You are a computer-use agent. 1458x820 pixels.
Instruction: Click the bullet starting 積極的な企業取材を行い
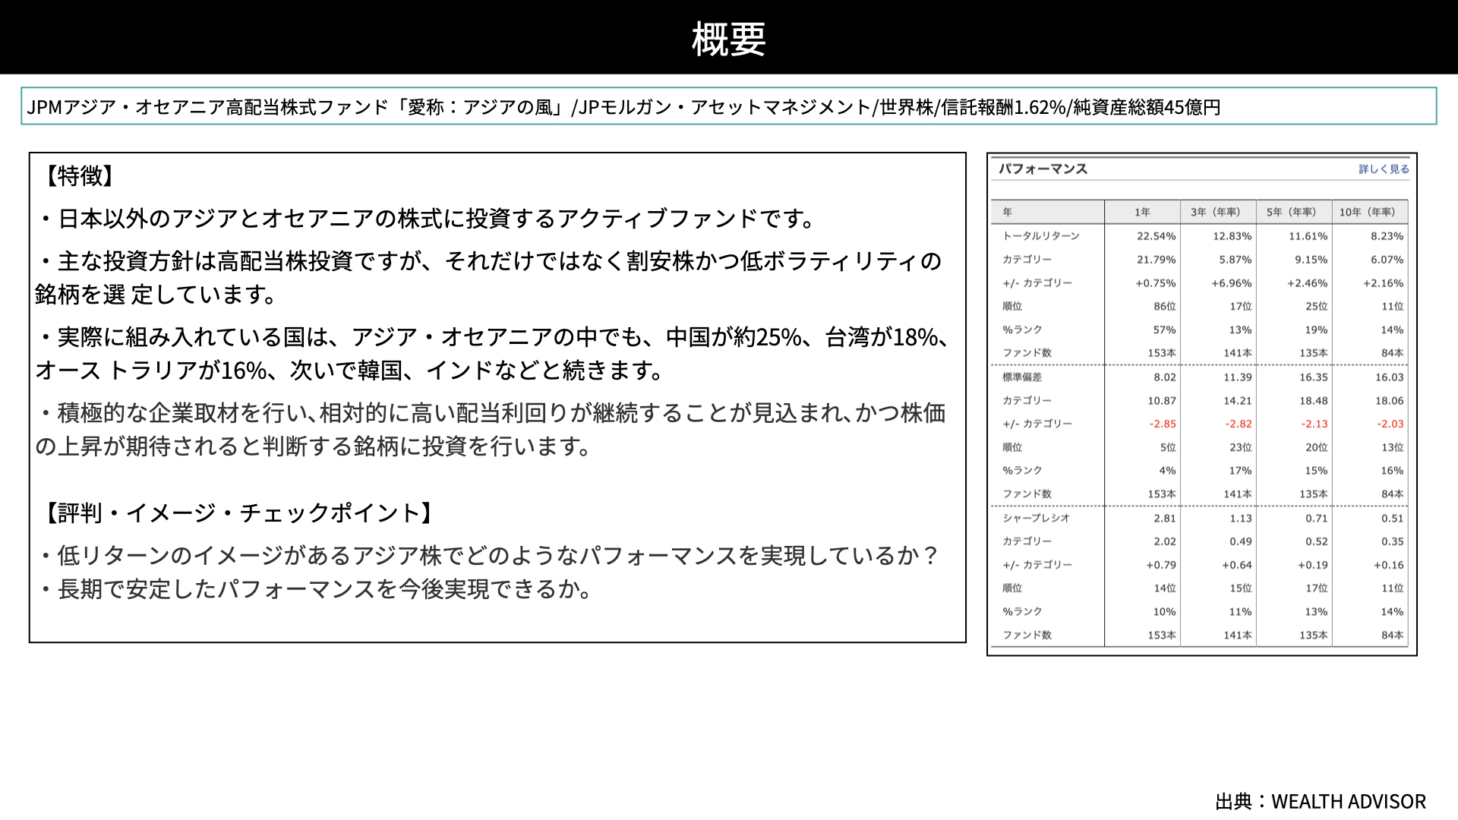[491, 429]
